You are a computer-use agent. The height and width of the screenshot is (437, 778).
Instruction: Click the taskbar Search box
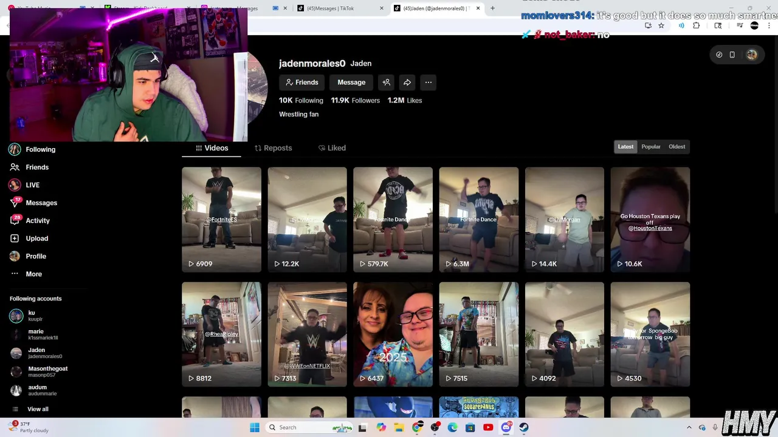[x=310, y=427]
